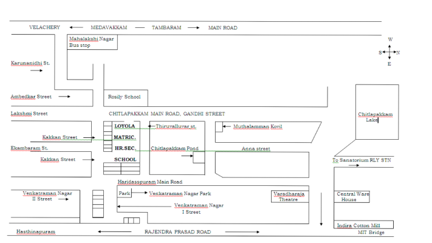The height and width of the screenshot is (243, 432).
Task: Select the MEDAVAKKAM road label
Action: click(109, 27)
